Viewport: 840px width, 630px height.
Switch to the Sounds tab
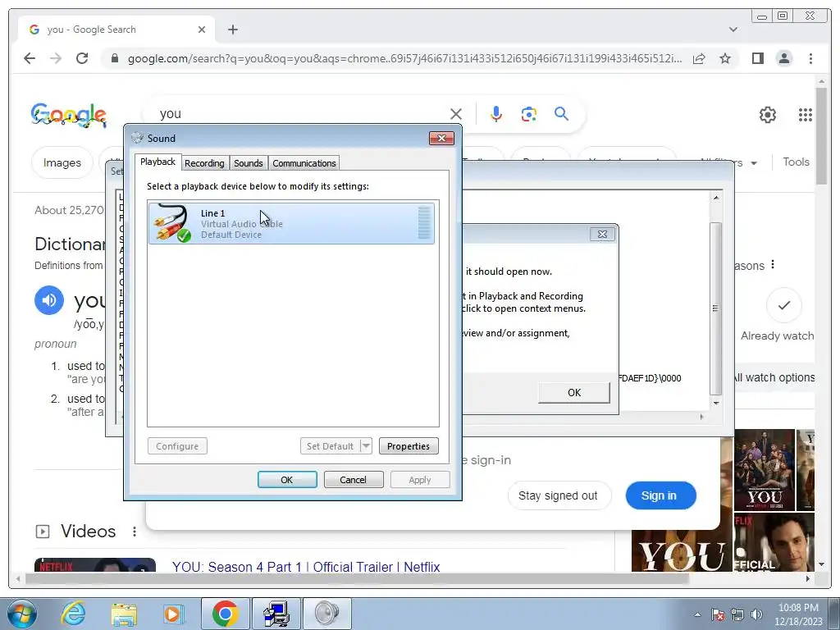(x=248, y=163)
